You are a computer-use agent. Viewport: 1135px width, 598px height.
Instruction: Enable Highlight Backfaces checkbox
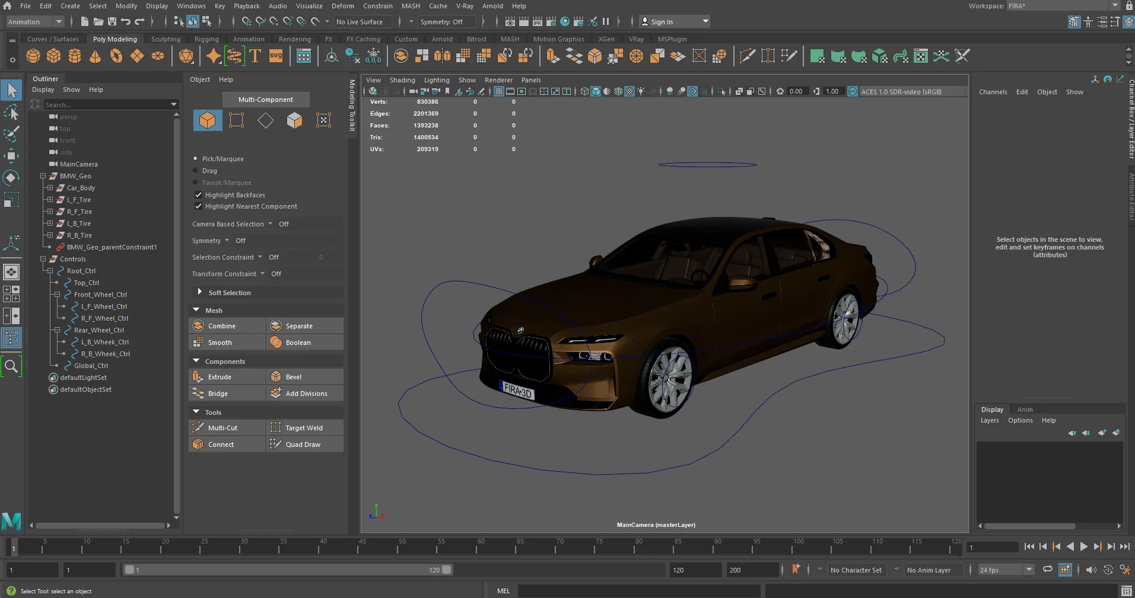pos(199,195)
